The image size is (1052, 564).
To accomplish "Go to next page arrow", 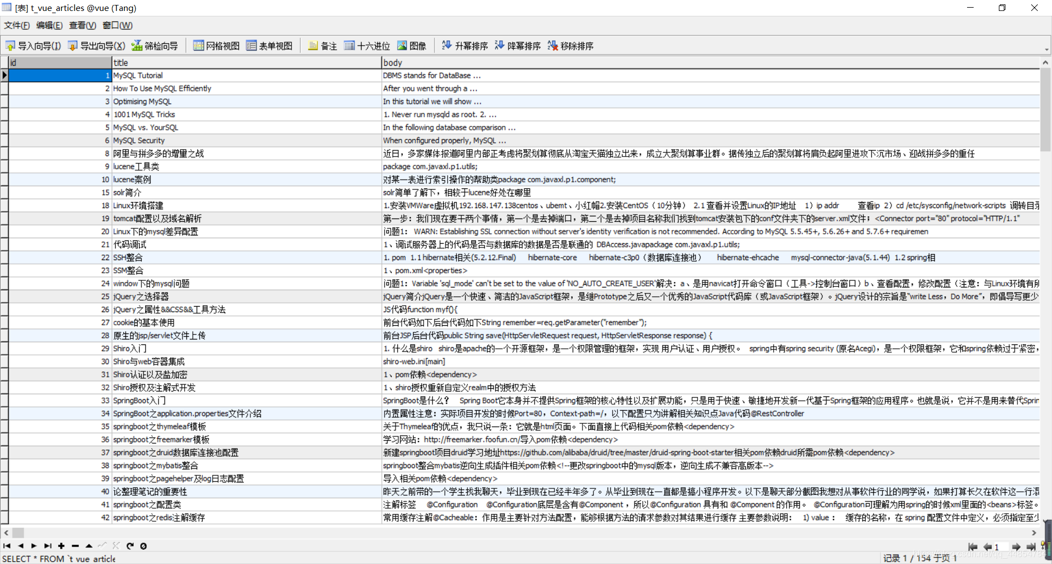I will pos(1016,547).
